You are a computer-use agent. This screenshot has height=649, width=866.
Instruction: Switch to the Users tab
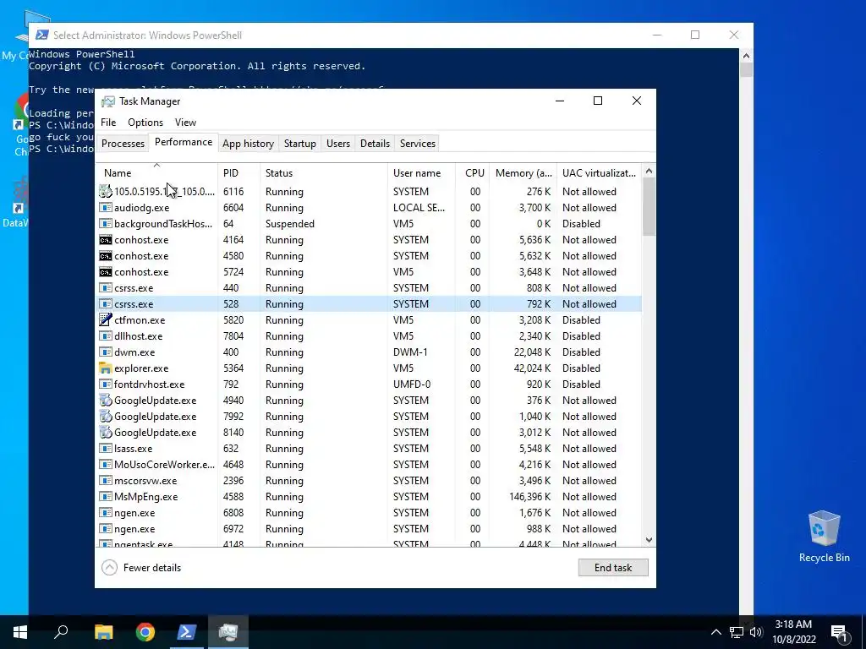[338, 144]
